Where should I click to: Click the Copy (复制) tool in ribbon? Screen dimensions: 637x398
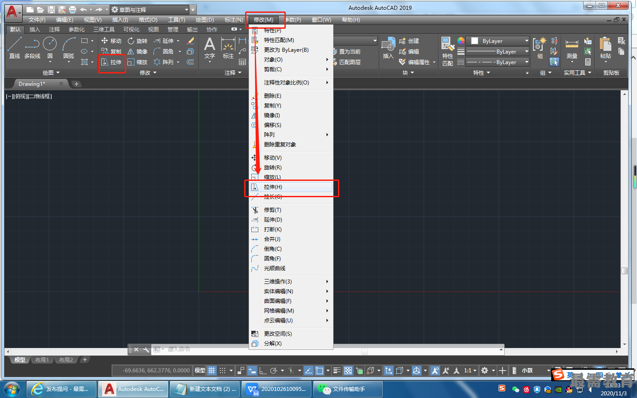(111, 51)
